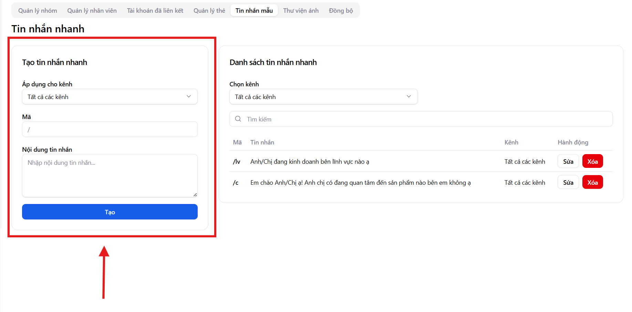The width and height of the screenshot is (632, 312).
Task: Click the textarea resize handle corner
Action: (195, 195)
